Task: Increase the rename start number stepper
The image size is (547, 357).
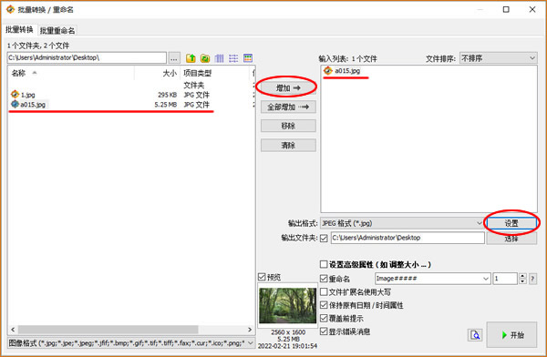Action: tap(522, 276)
